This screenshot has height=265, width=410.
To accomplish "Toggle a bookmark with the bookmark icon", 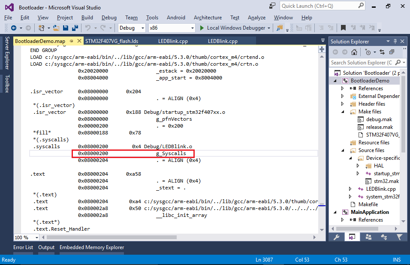I will [x=344, y=28].
